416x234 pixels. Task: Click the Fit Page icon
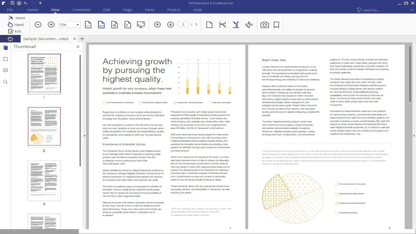115,25
